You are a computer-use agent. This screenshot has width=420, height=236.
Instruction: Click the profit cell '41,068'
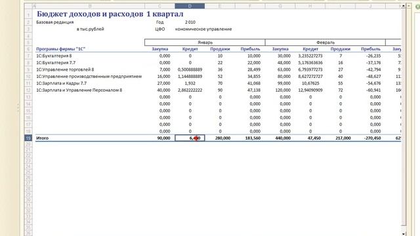[254, 83]
